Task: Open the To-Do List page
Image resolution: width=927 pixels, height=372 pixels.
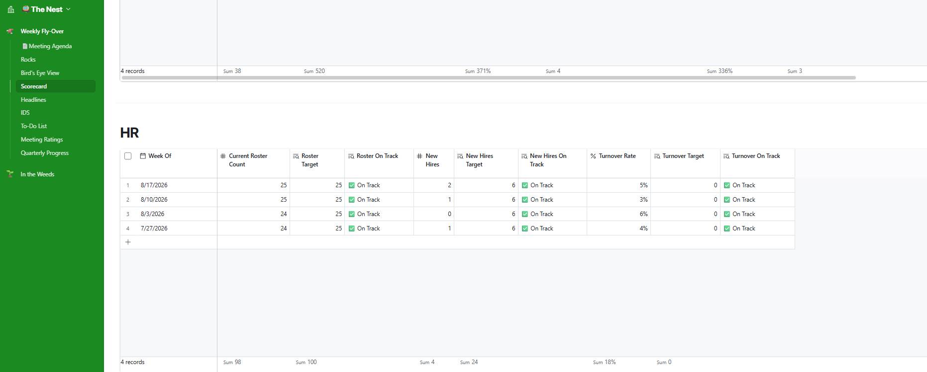Action: 34,126
